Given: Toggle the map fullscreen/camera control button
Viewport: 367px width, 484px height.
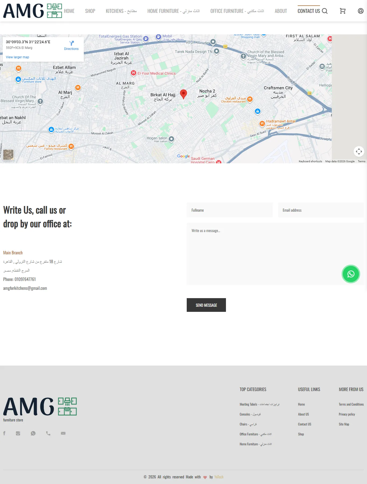Looking at the screenshot, I should tap(359, 151).
